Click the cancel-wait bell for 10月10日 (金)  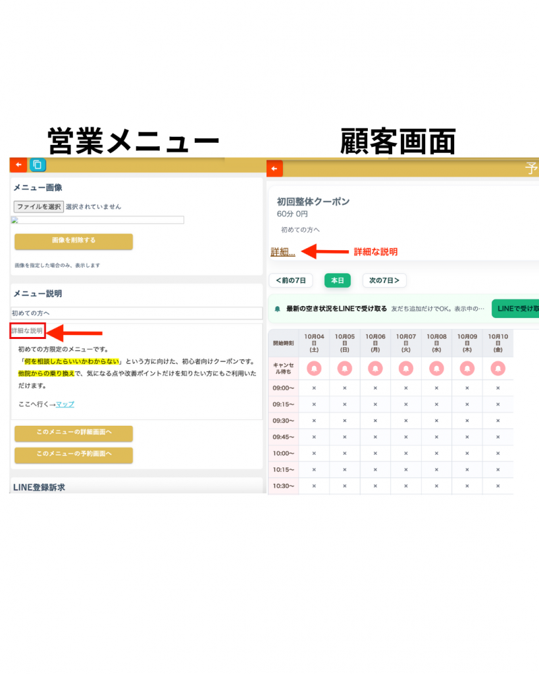click(x=498, y=368)
